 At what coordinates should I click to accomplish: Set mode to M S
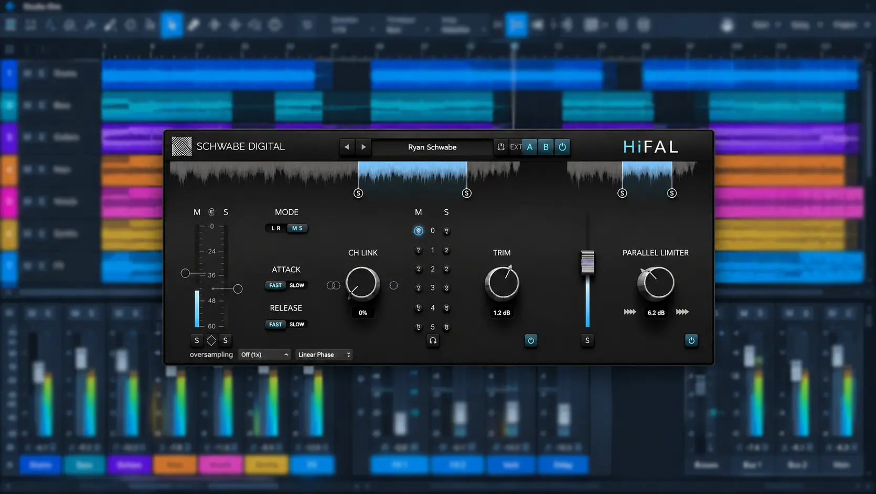[x=297, y=228]
